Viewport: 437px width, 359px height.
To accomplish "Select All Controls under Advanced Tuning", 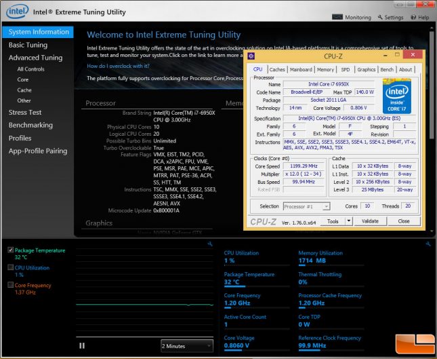I will click(30, 69).
